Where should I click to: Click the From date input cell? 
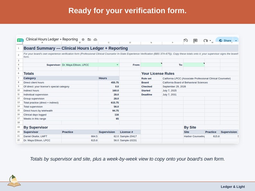point(151,65)
